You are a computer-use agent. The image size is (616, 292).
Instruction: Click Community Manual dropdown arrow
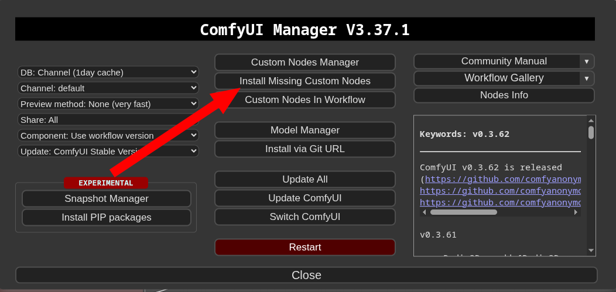coord(587,61)
